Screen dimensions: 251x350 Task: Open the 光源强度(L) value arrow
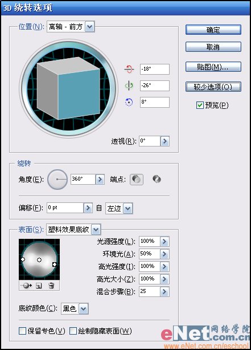click(164, 241)
